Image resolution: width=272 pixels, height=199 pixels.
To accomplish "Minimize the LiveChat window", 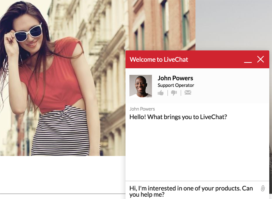I will pos(248,62).
